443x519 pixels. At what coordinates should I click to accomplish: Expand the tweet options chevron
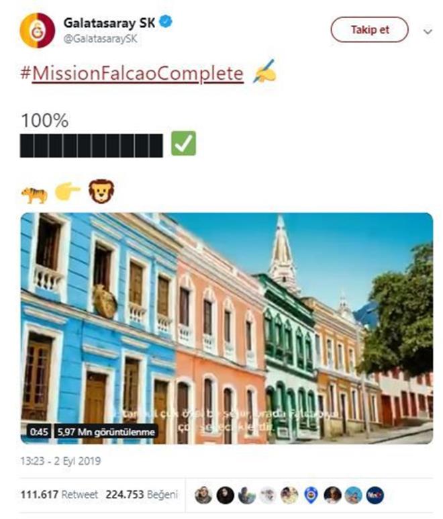(x=428, y=32)
